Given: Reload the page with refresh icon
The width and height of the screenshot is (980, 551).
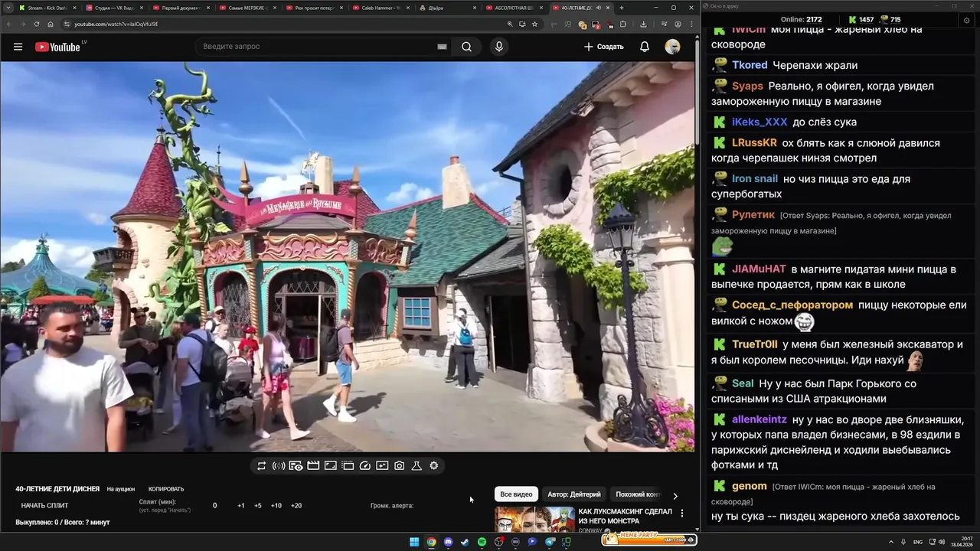Looking at the screenshot, I should coord(37,24).
